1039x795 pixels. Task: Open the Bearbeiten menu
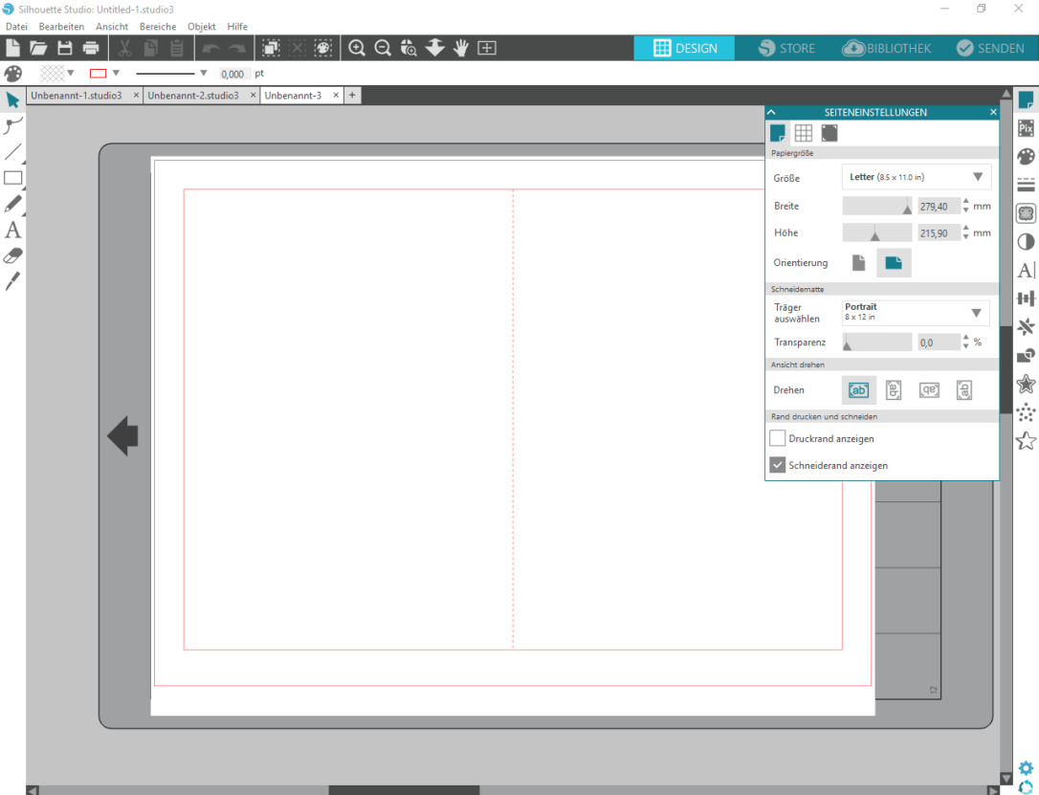tap(61, 26)
